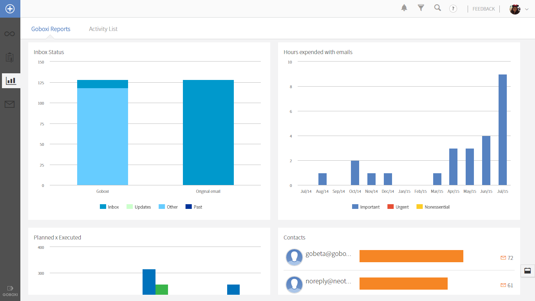Select the bar chart reports icon
Screen dimensions: 535x301
10,80
